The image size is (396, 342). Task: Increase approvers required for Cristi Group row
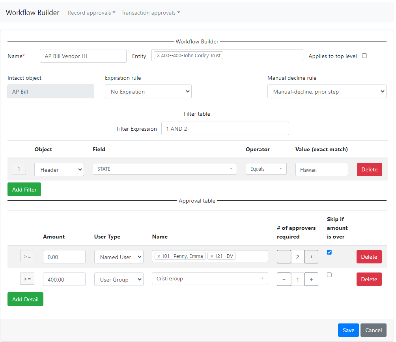(311, 280)
